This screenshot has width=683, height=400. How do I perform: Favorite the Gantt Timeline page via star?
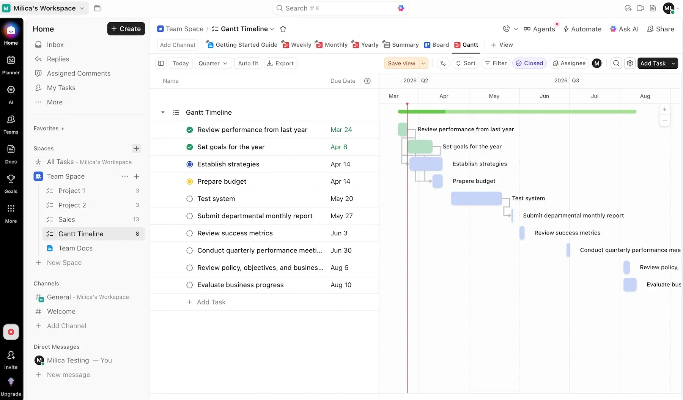pos(283,29)
